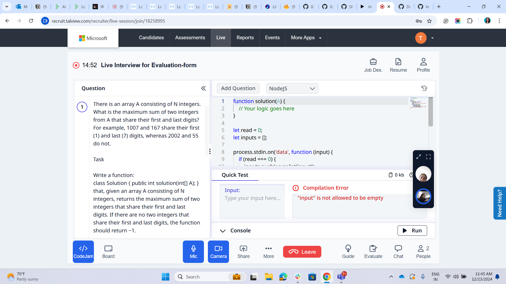Expand the account dropdown arrow
Screen dimensions: 506x284
click(x=432, y=38)
